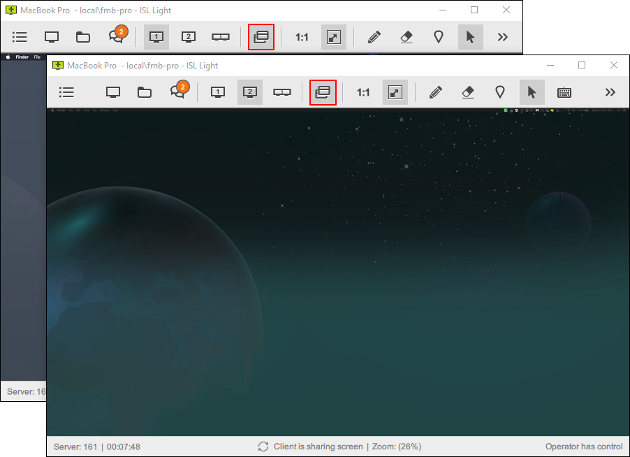This screenshot has height=457, width=630.
Task: Click red-outlined separate windows icon in back window
Action: (261, 37)
